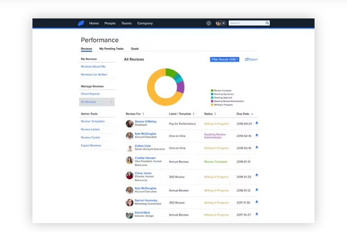Select Reviews I've Written in sidebar
The height and width of the screenshot is (232, 347).
tap(94, 74)
